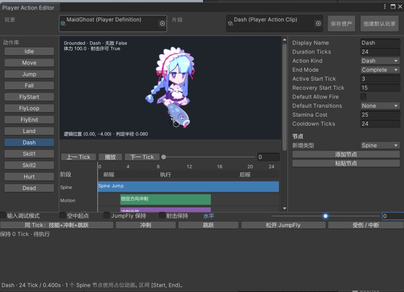Enable the 输入调试模式 checkbox
The height and width of the screenshot is (292, 404).
pos(3,215)
